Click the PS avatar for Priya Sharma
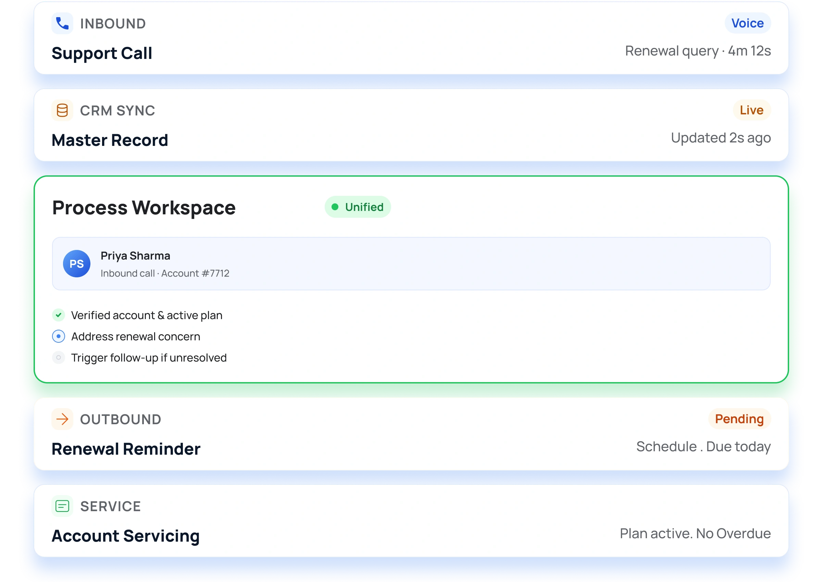Screen dimensions: 822x582 pyautogui.click(x=76, y=264)
